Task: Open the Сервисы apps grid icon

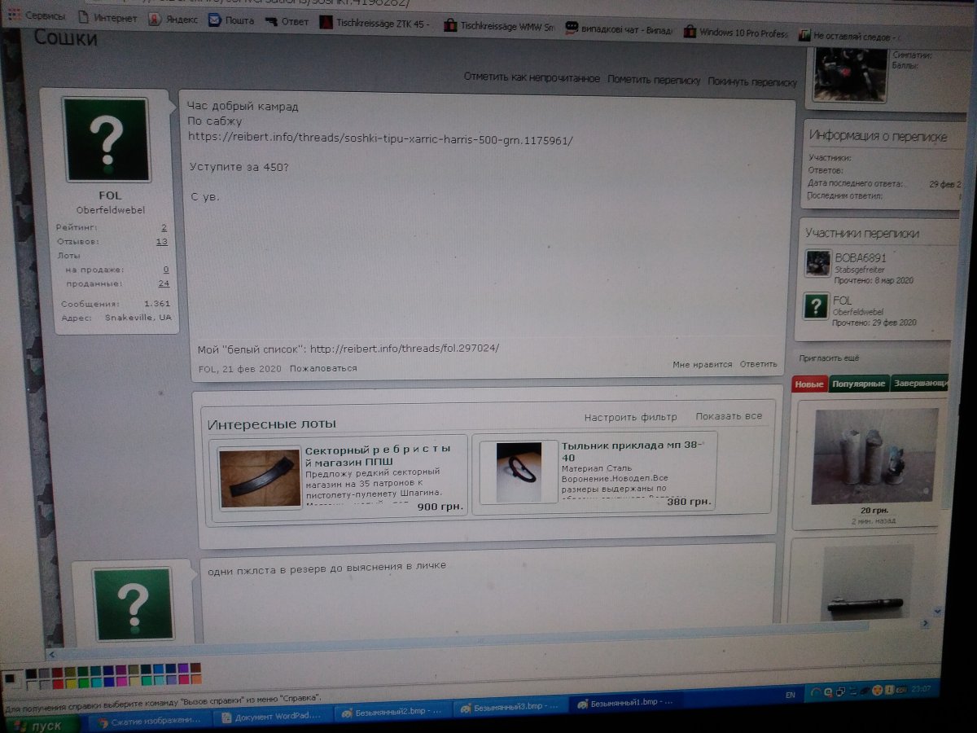Action: pyautogui.click(x=14, y=15)
